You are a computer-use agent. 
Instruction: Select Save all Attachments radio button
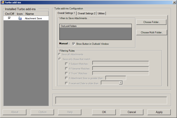pos(59,54)
